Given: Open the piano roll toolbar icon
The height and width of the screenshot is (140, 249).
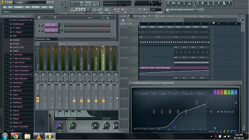Looking at the screenshot, I should point(179,3).
